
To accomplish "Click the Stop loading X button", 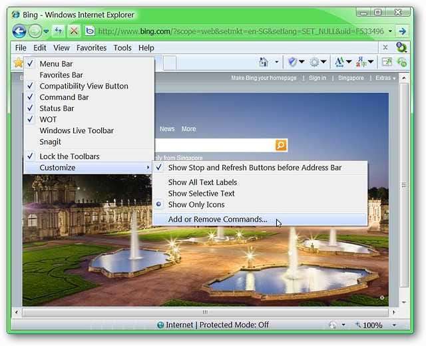I will point(74,31).
